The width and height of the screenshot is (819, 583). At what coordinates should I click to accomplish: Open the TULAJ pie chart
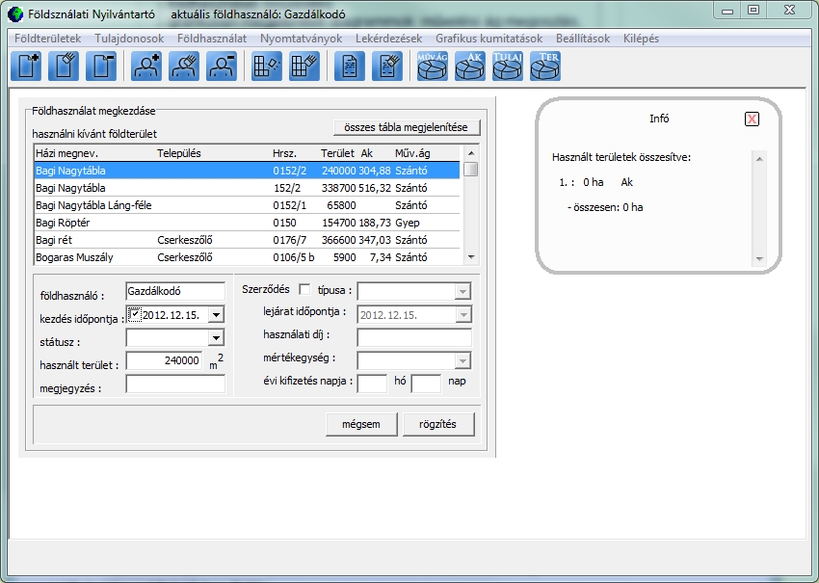(x=508, y=66)
